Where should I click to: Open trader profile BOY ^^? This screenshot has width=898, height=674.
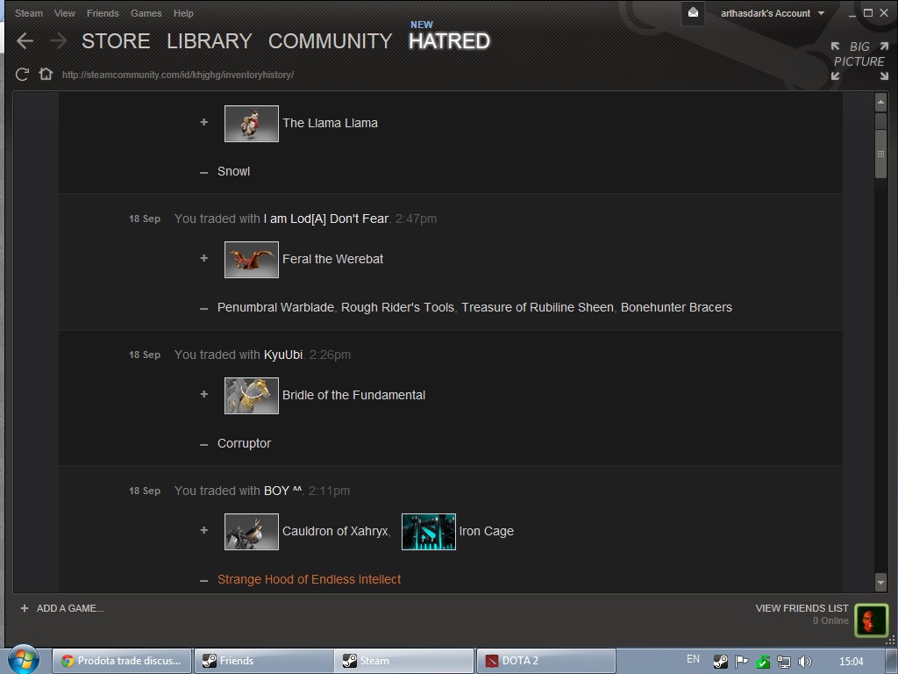click(283, 491)
